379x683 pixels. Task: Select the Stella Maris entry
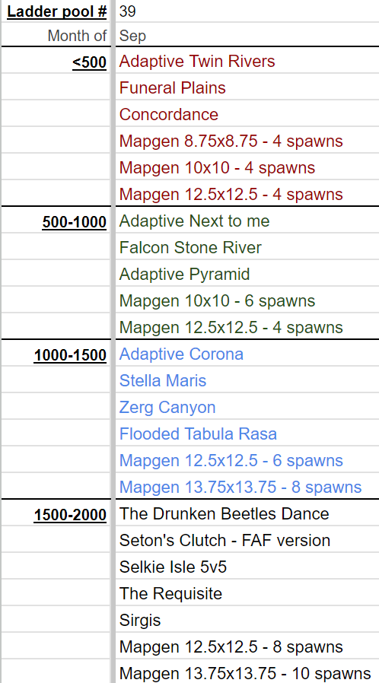(247, 381)
